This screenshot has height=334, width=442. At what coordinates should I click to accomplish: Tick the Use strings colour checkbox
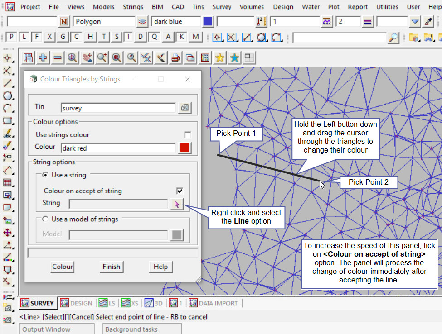[x=187, y=135]
